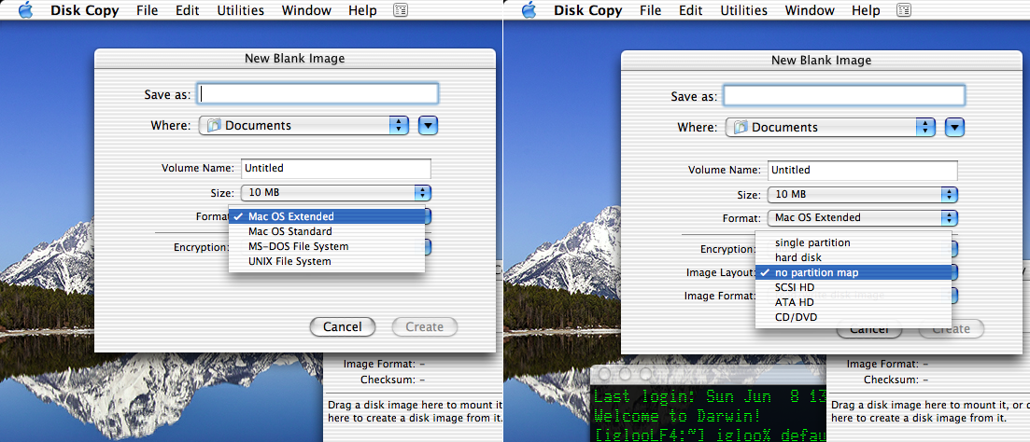
Task: Expand the file browser disclosure button, right dialog
Action: pos(955,127)
